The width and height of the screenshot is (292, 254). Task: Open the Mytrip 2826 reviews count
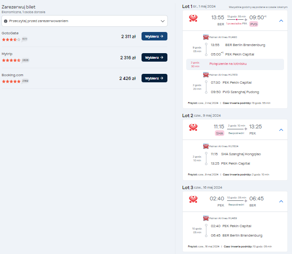(x=25, y=60)
